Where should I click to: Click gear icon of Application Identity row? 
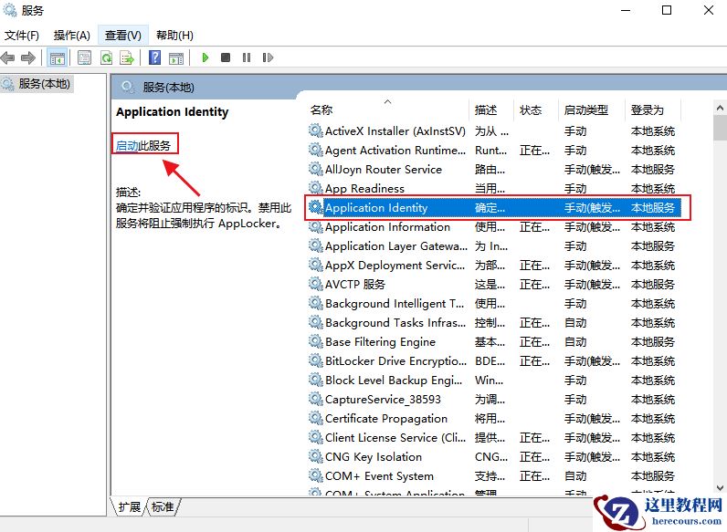pos(316,207)
